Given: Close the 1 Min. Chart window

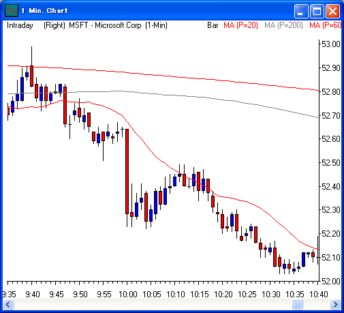Looking at the screenshot, I should click(x=332, y=11).
